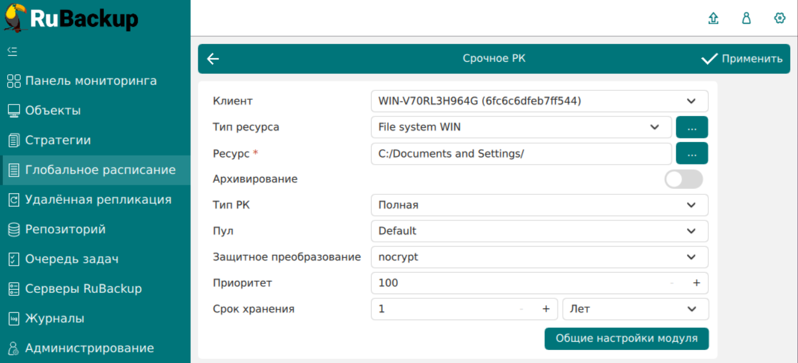Viewport: 798px width, 363px height.
Task: Click the back arrow in header
Action: (213, 59)
